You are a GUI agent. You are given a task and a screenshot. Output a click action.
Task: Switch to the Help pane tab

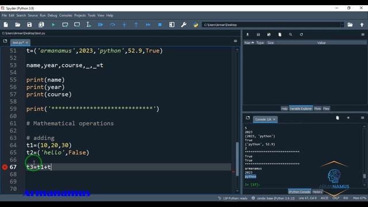click(x=284, y=109)
